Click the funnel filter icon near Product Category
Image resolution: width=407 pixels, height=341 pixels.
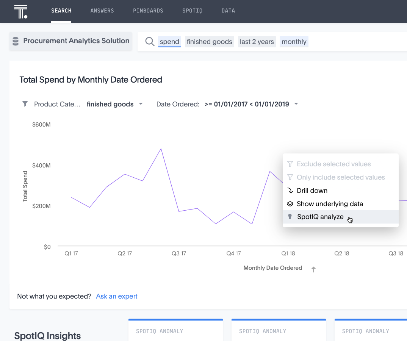(x=25, y=104)
